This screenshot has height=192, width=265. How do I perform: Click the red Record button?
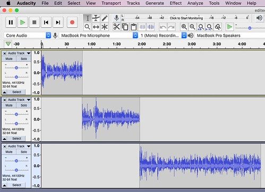coord(72,22)
